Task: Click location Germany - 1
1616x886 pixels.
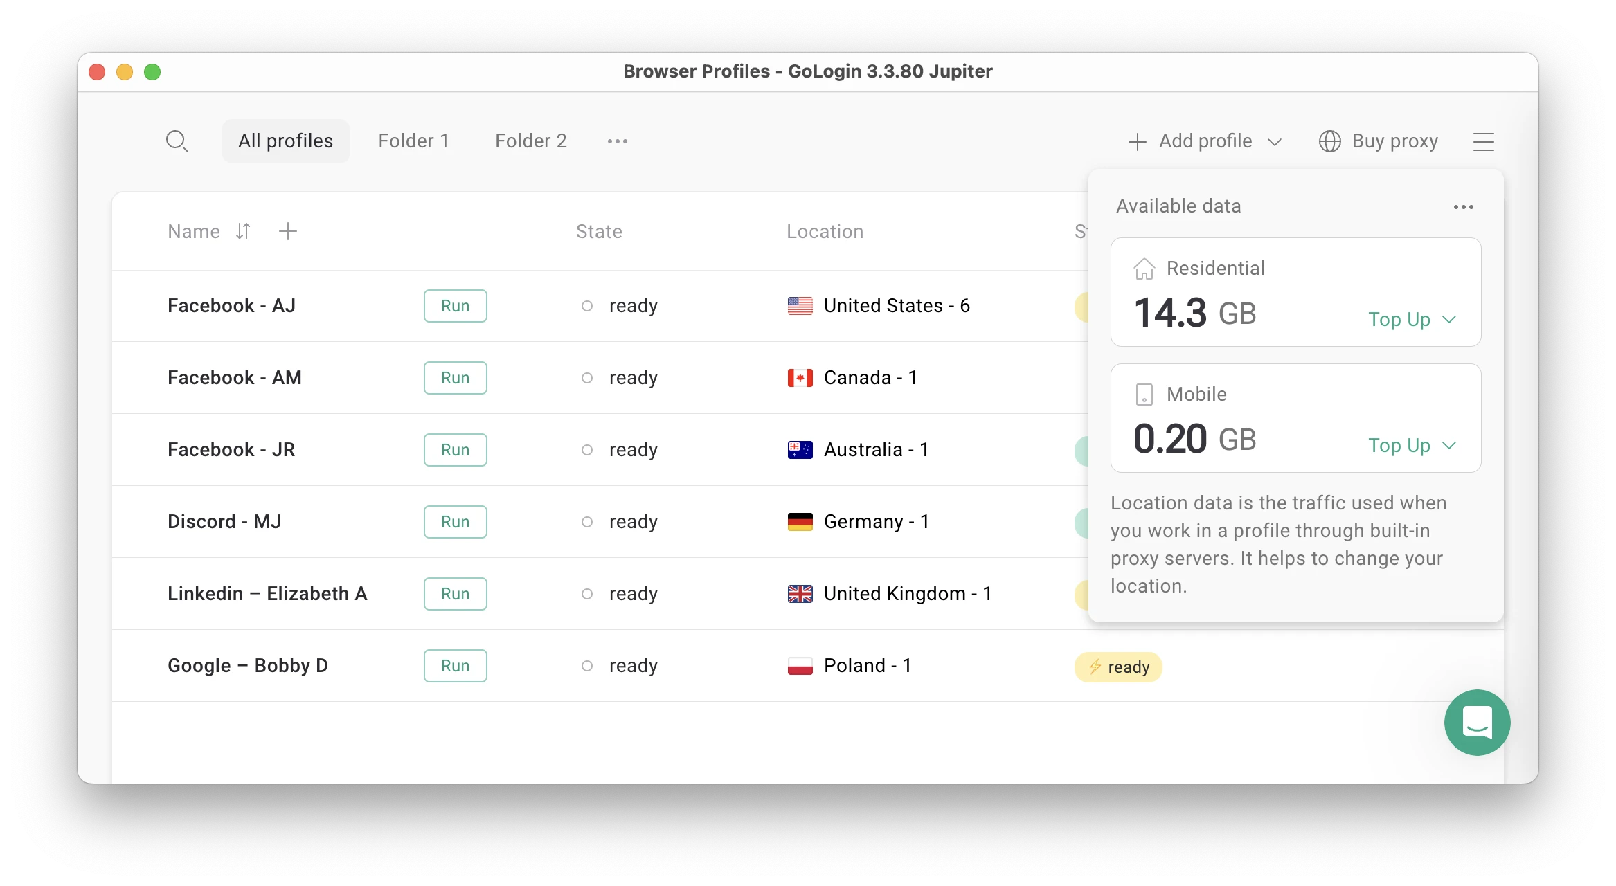Action: point(877,522)
